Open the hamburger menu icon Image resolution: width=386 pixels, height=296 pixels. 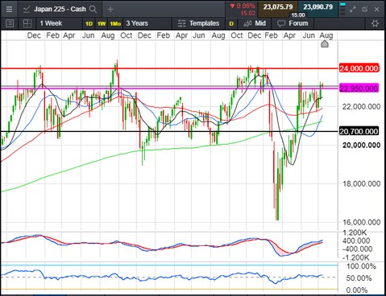9,9
